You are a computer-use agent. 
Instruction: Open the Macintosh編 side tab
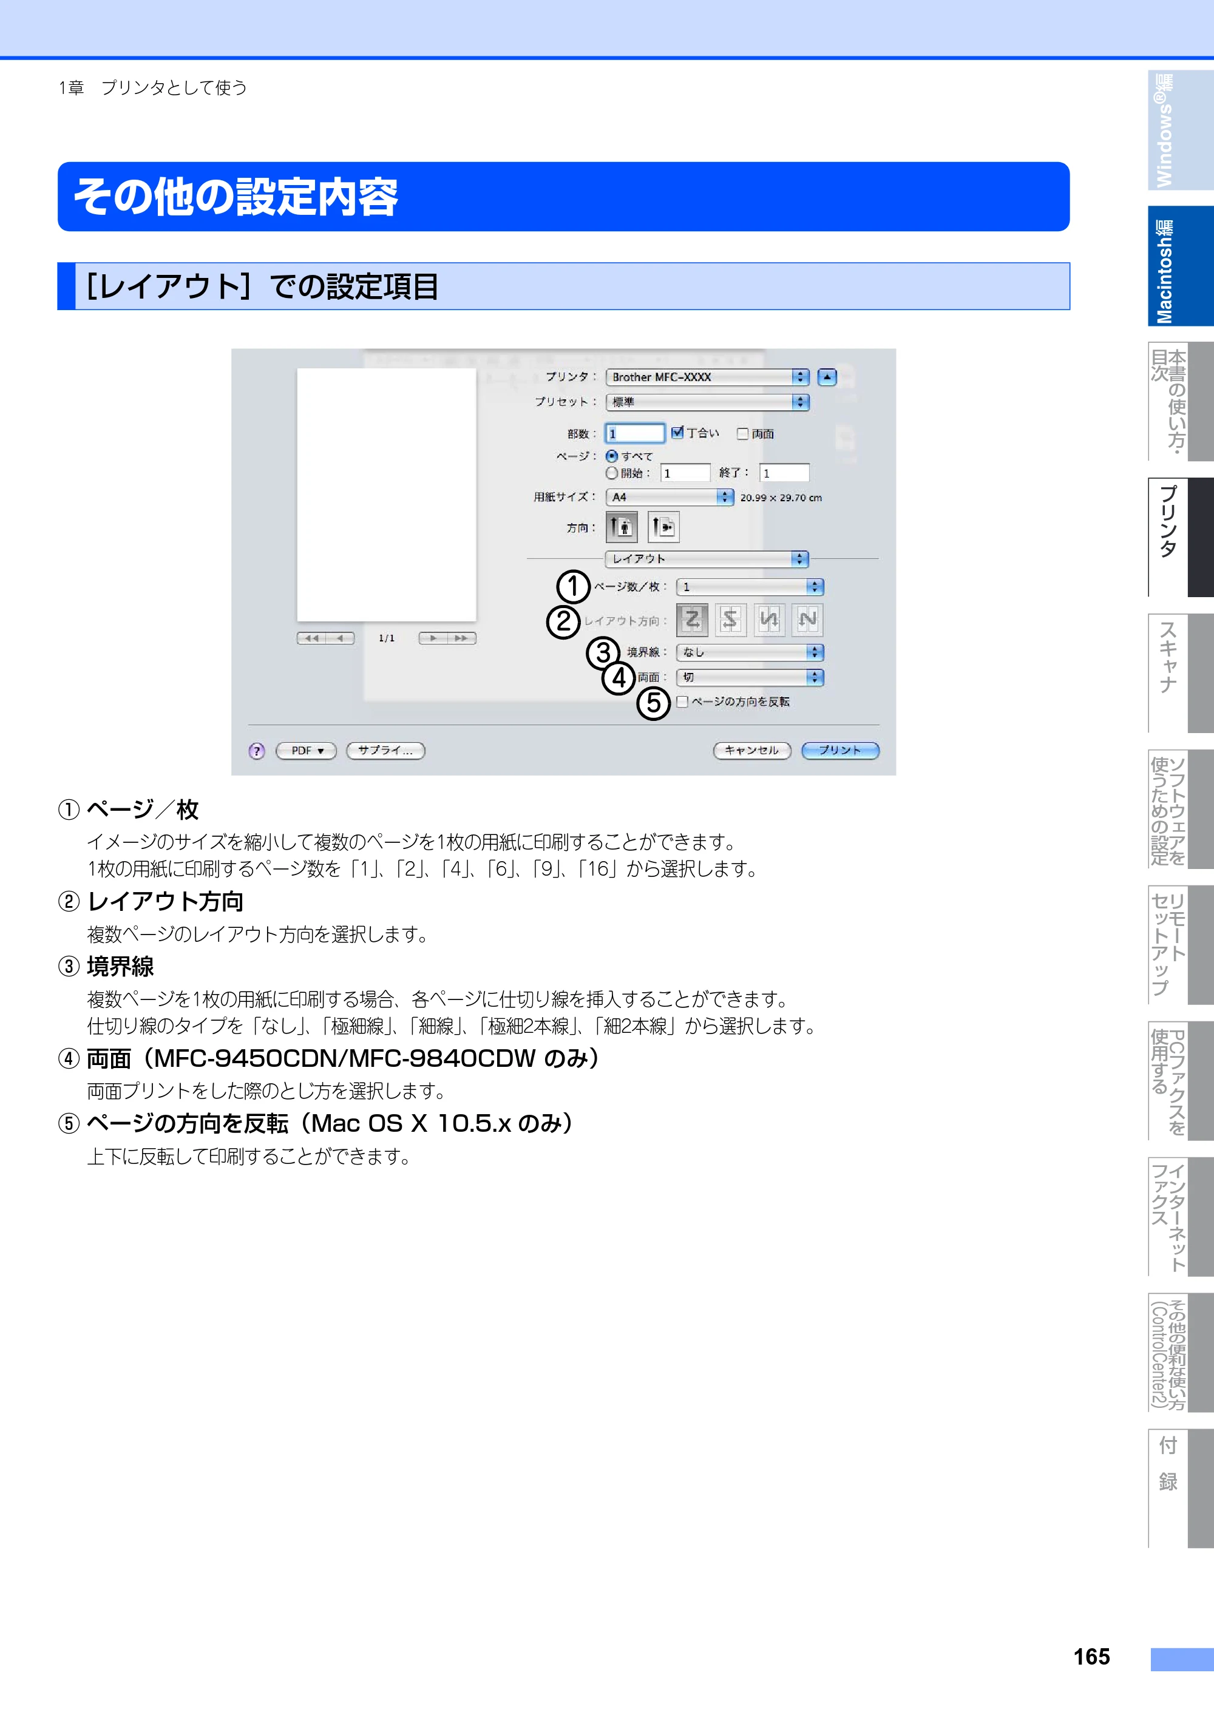pos(1181,266)
